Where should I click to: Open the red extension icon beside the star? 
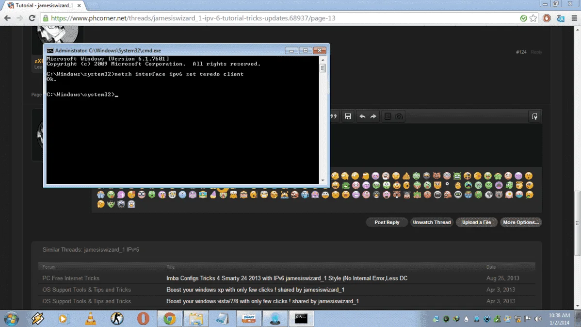[x=547, y=18]
